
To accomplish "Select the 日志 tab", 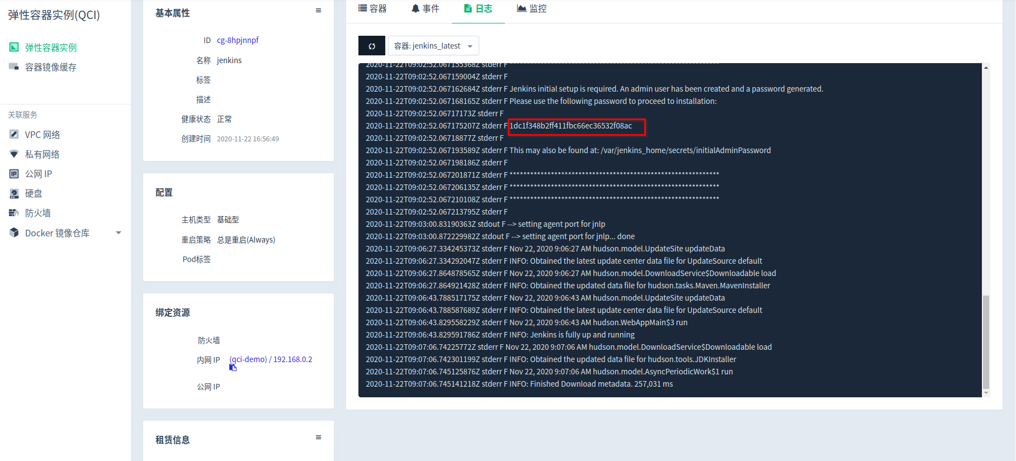I will pos(478,9).
